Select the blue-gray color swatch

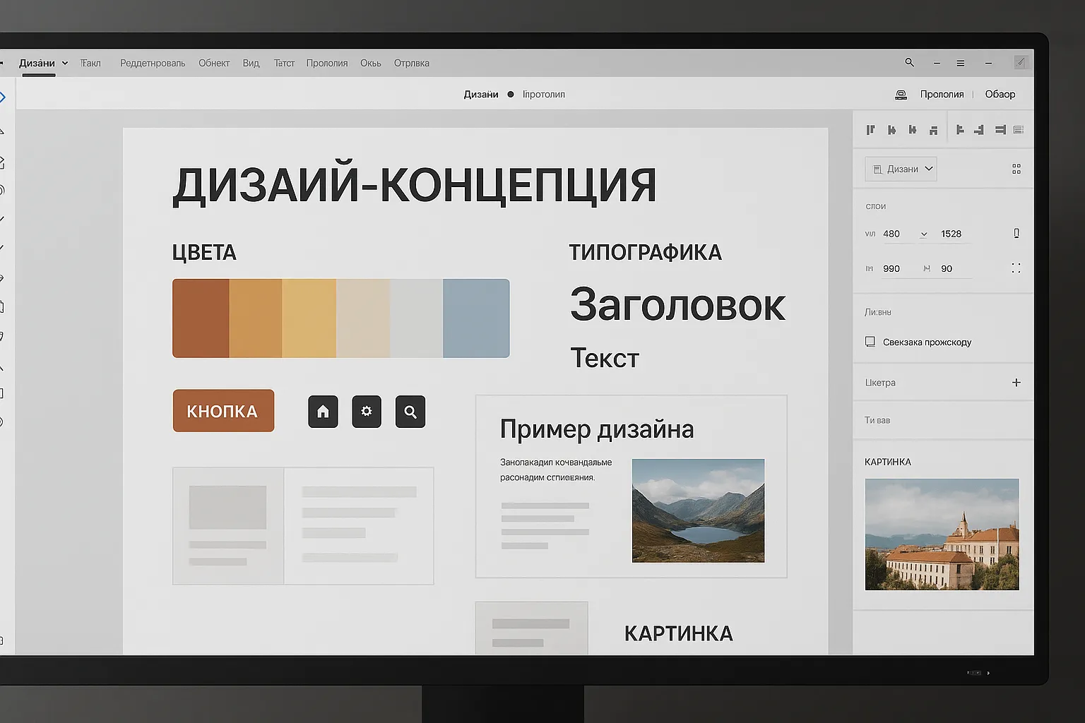(x=477, y=318)
